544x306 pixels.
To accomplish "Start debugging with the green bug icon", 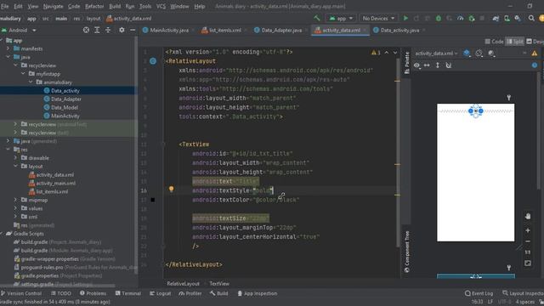I will (x=439, y=18).
